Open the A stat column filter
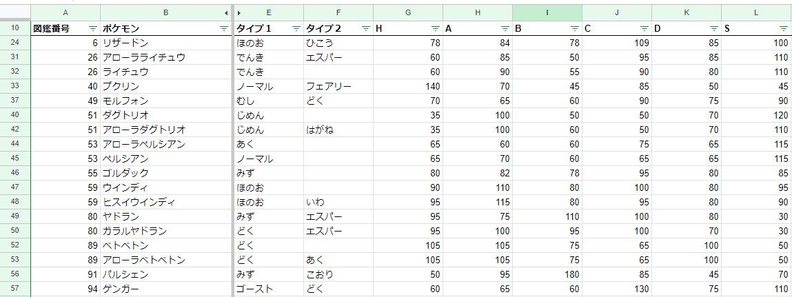This screenshot has width=792, height=297. click(x=505, y=28)
